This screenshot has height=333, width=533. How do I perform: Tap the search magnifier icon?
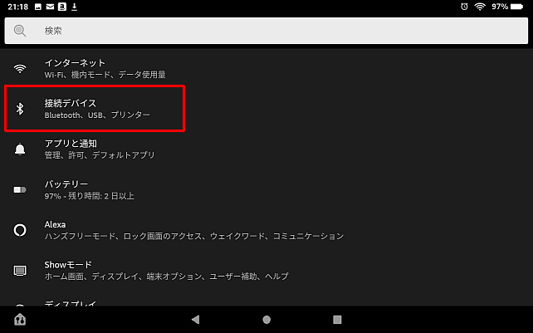pos(20,31)
